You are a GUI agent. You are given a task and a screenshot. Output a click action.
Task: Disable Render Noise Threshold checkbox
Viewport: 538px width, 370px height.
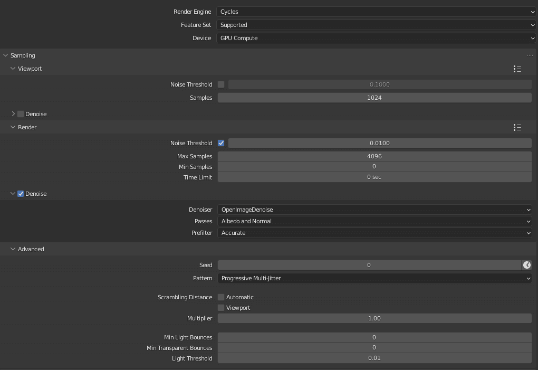click(221, 143)
